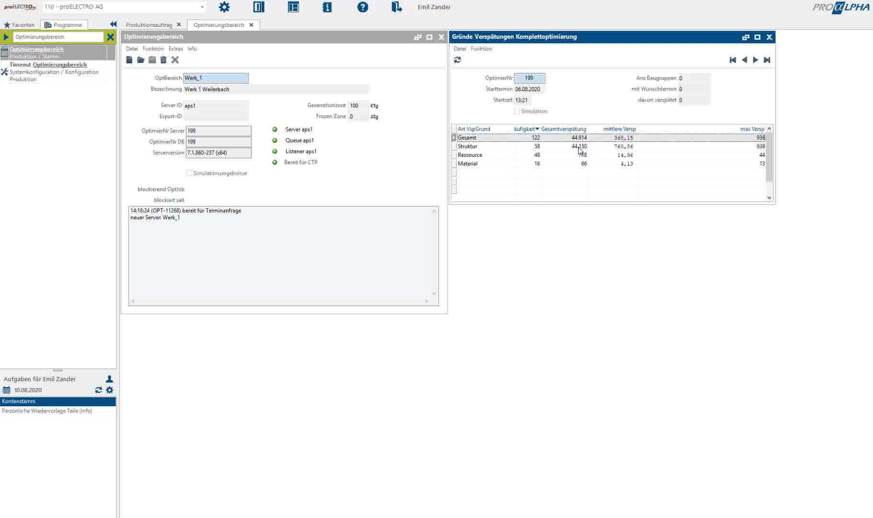Select the Struktur row
The height and width of the screenshot is (518, 873).
pos(611,146)
